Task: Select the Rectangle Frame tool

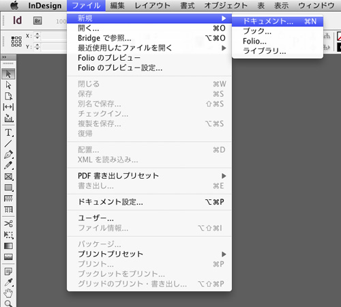Action: pos(8,177)
